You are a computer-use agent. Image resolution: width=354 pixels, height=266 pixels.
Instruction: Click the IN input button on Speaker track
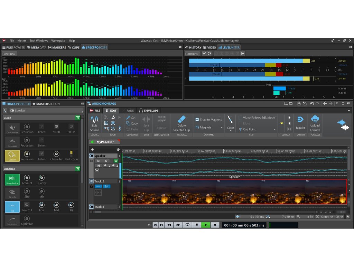tap(98, 165)
